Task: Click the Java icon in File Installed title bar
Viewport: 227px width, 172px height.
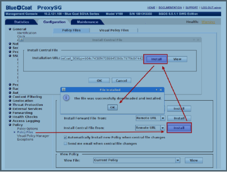Action: 64,90
